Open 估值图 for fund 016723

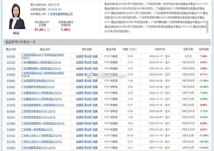pyautogui.click(x=80, y=62)
